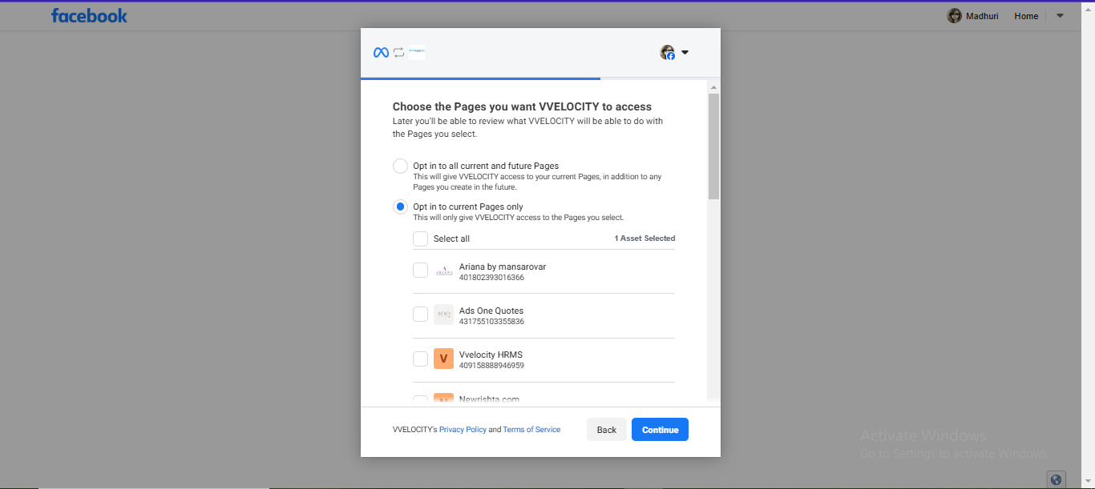Click page ID 401802393016366
The width and height of the screenshot is (1095, 489).
[x=491, y=278]
